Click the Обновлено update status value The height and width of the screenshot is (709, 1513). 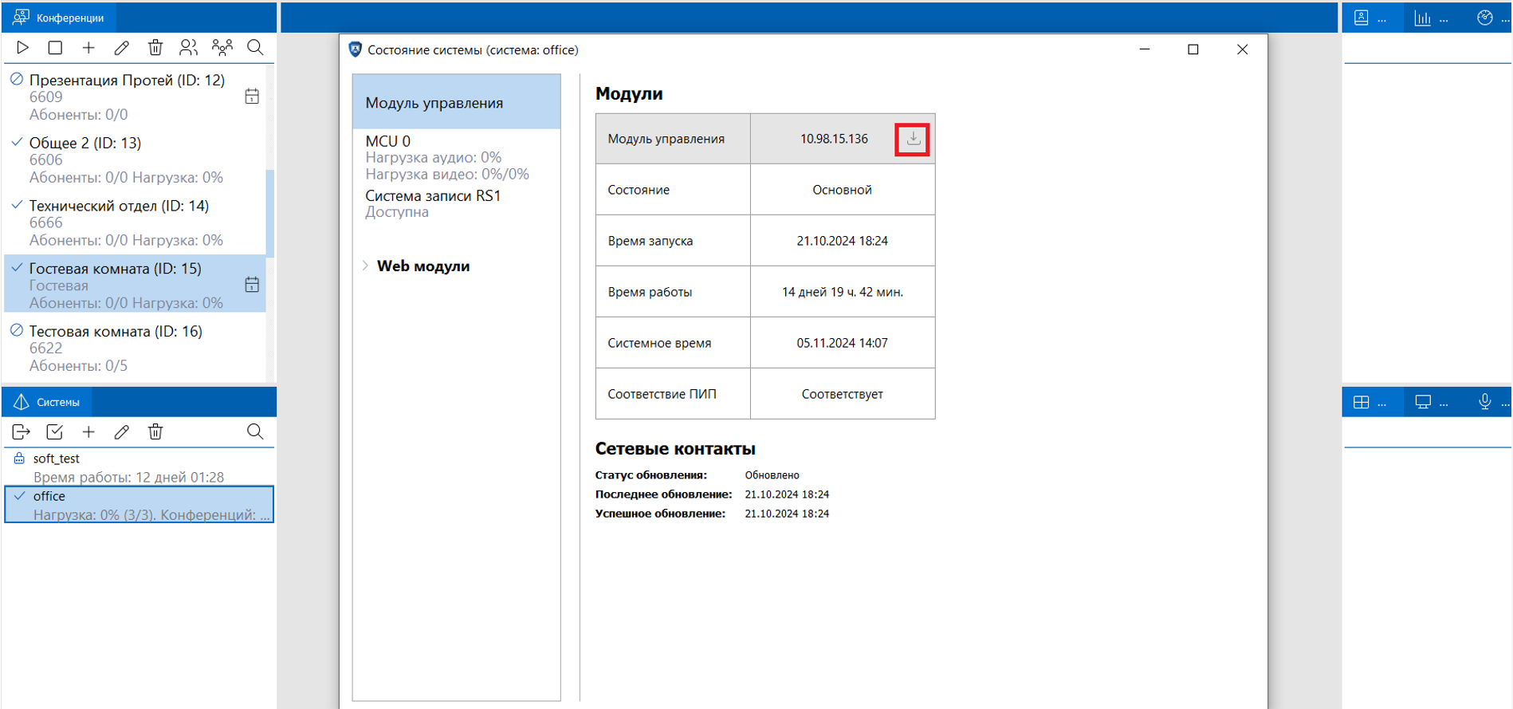pyautogui.click(x=772, y=475)
